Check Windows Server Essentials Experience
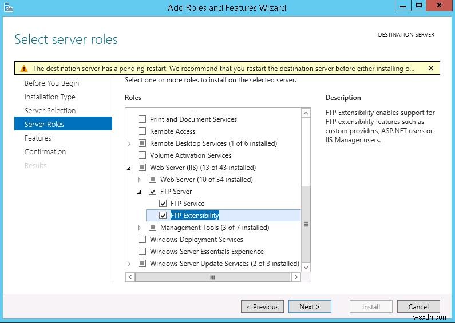The image size is (455, 323). [142, 251]
